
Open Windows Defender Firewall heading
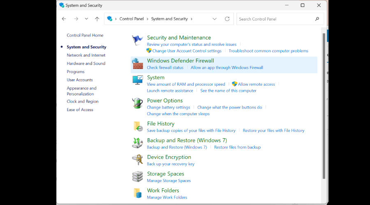coord(180,61)
